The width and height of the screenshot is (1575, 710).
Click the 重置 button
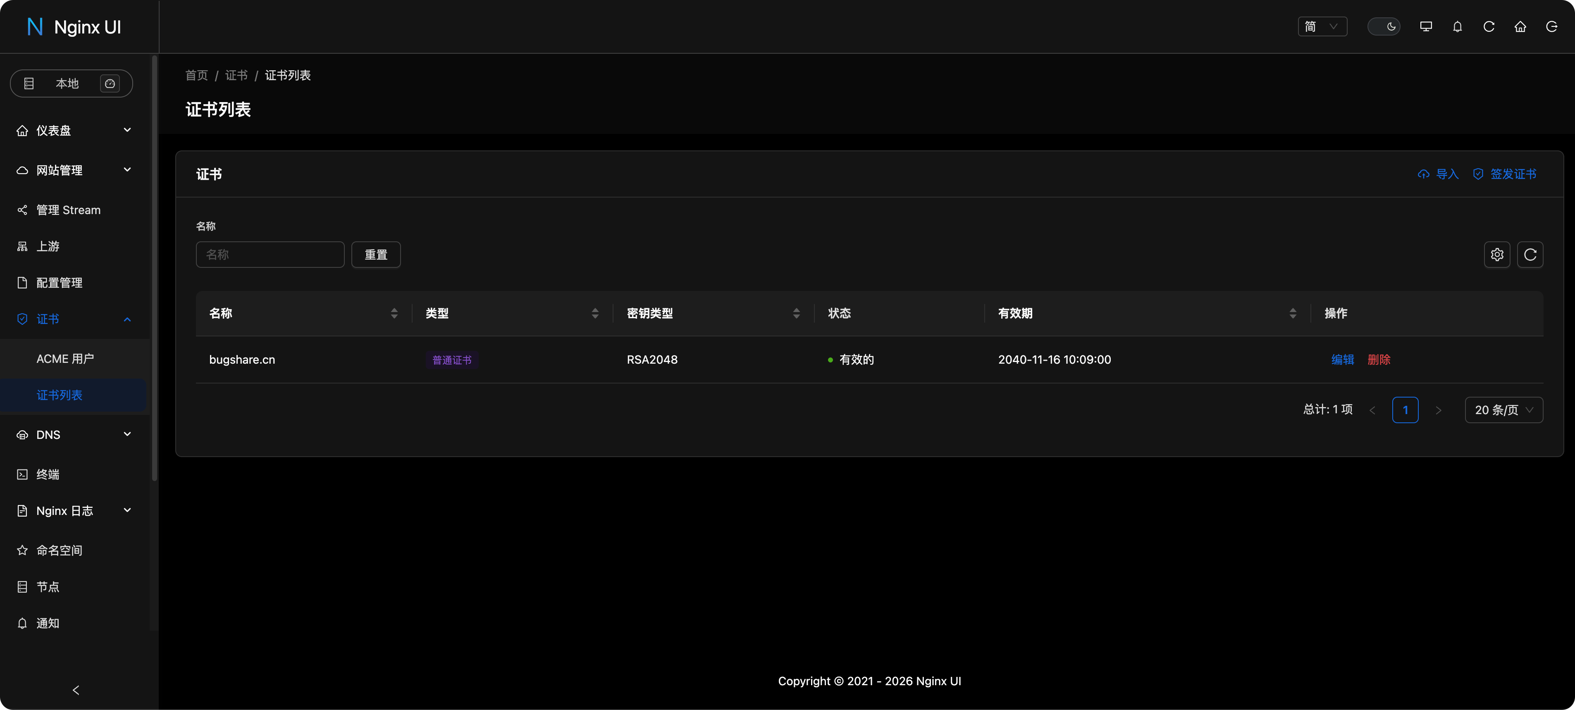[x=375, y=255]
